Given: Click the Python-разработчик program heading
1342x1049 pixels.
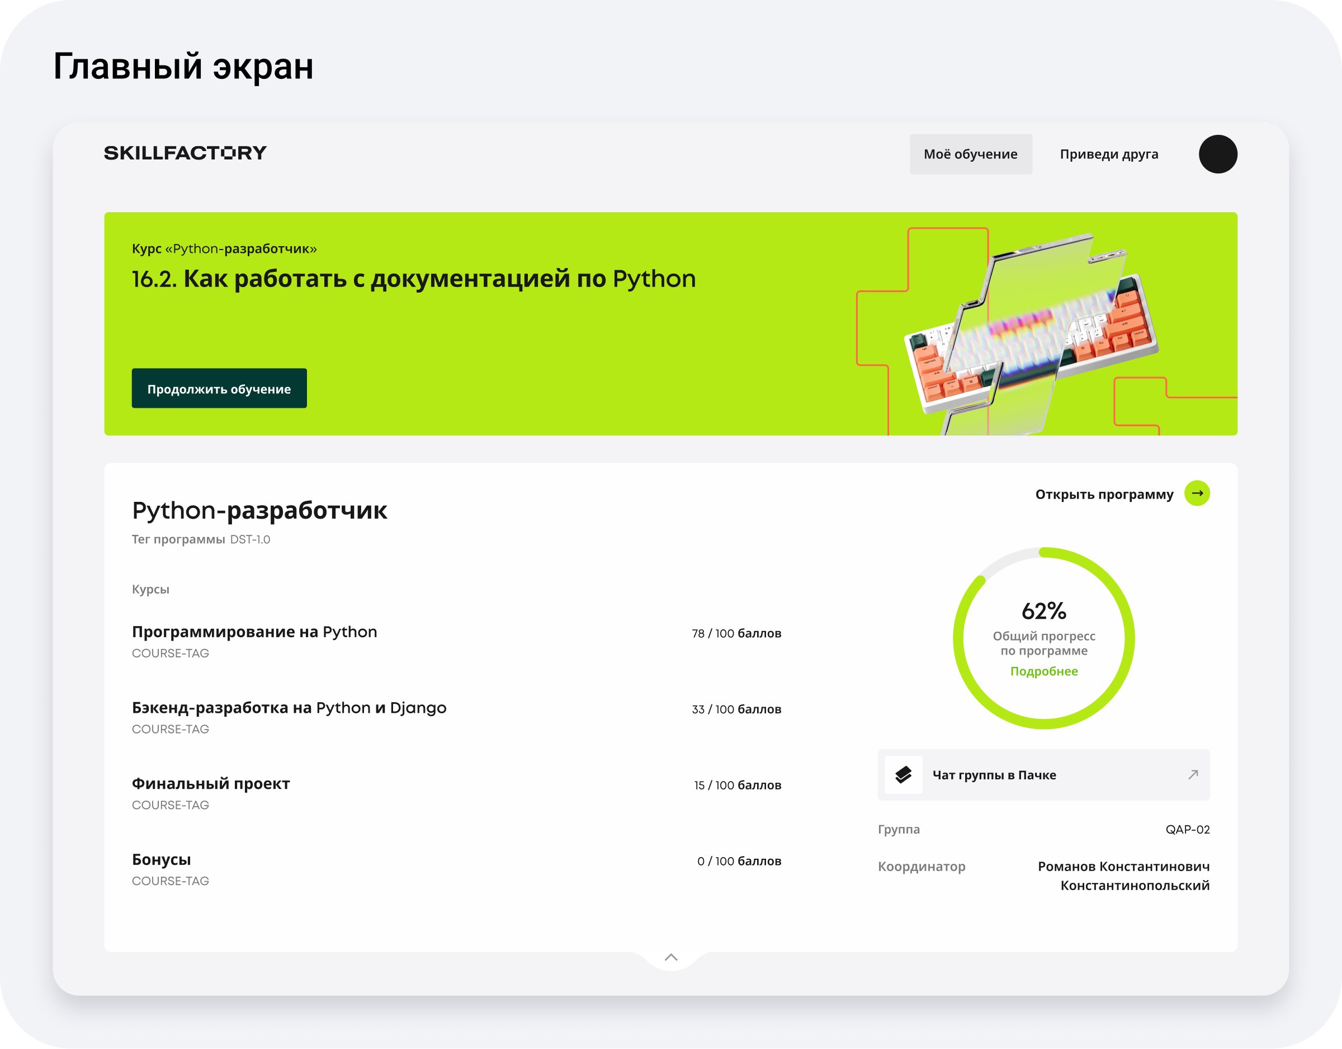Looking at the screenshot, I should click(259, 510).
